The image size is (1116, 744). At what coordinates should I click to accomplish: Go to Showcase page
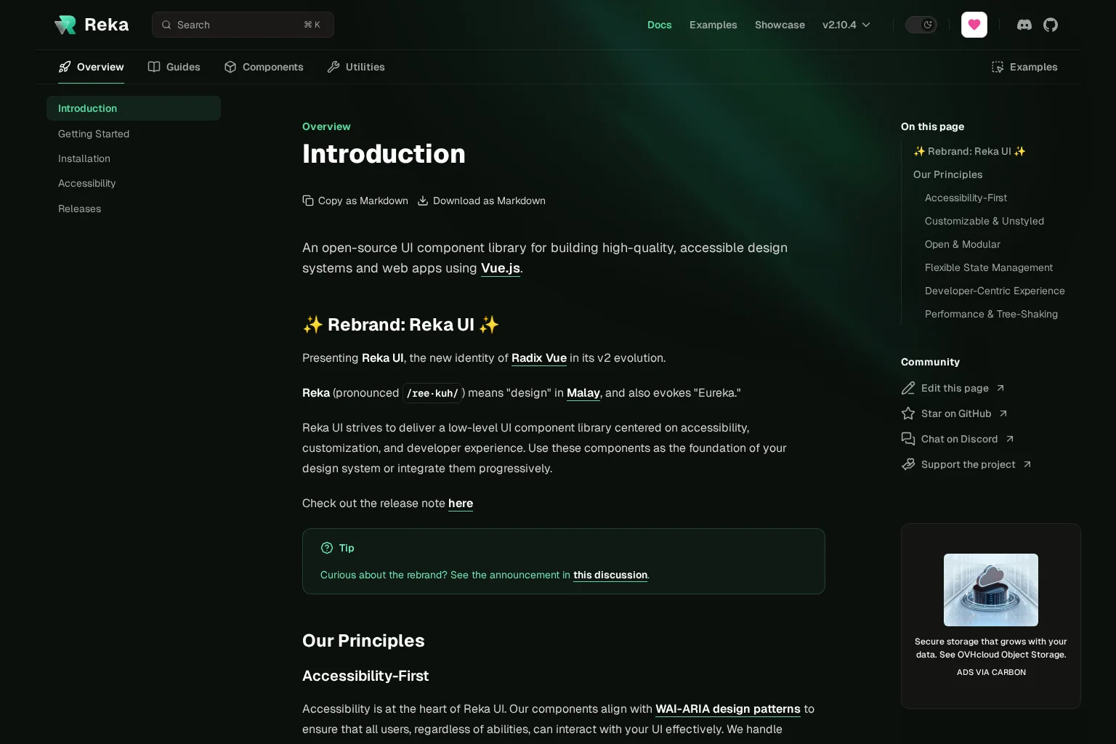click(780, 25)
